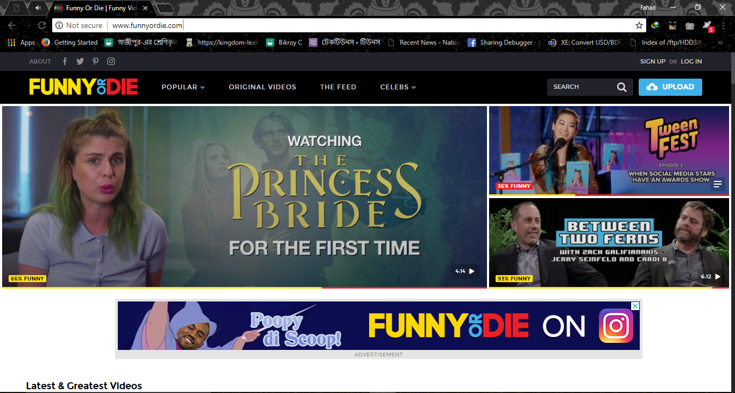Click Log In link
Image resolution: width=735 pixels, height=393 pixels.
[691, 61]
